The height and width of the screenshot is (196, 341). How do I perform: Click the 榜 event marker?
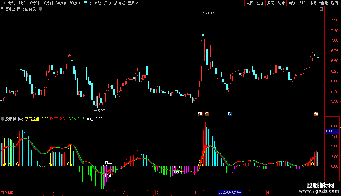[x=207, y=114]
